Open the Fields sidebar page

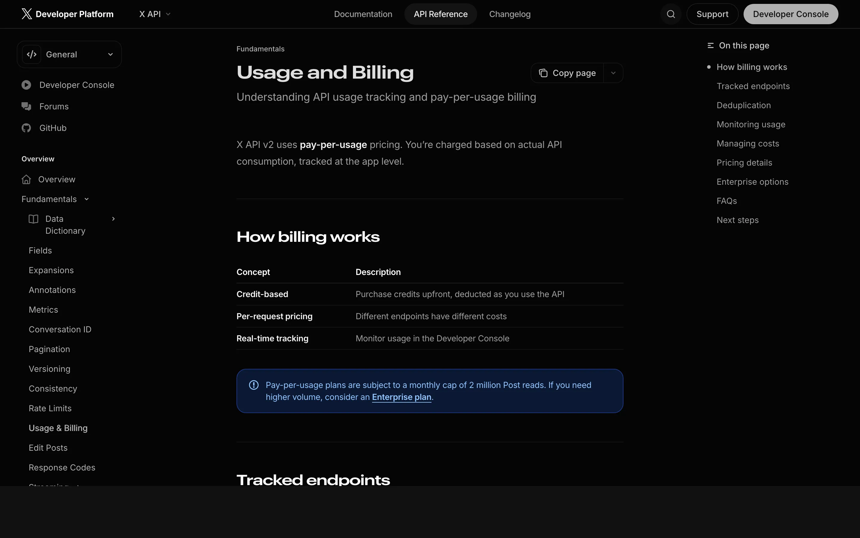pyautogui.click(x=40, y=250)
